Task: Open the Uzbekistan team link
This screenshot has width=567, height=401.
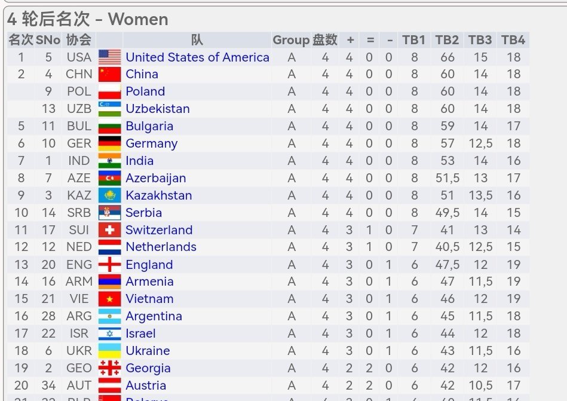Action: click(158, 109)
